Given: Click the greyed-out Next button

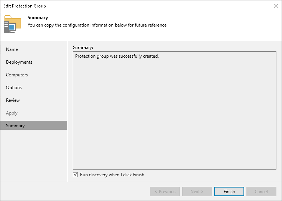Looking at the screenshot, I should coord(197,191).
